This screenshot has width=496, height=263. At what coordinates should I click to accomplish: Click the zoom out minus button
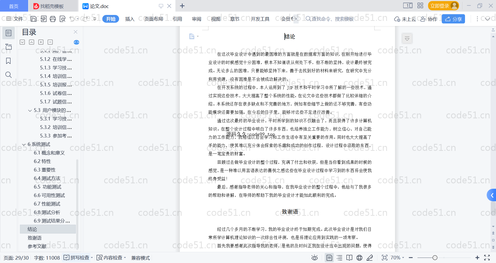[x=411, y=258]
